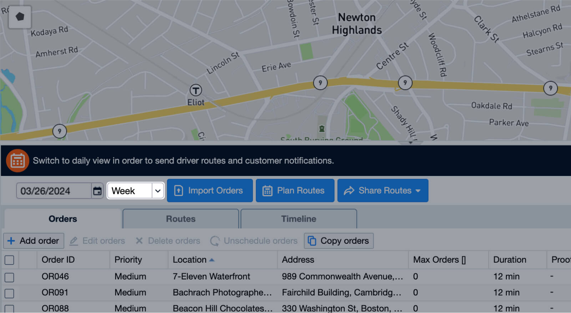
Task: Click the Edit orders pencil icon
Action: [74, 241]
